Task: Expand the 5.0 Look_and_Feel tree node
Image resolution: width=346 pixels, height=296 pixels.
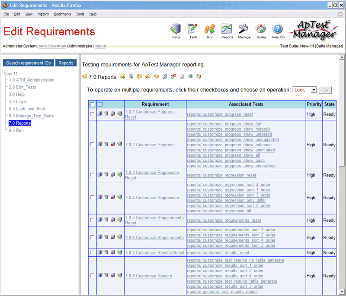Action: click(x=27, y=109)
